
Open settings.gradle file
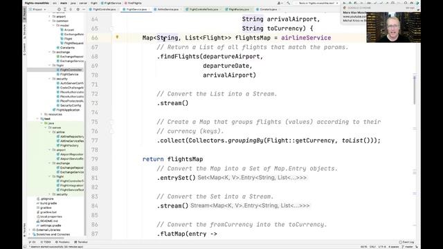pyautogui.click(x=49, y=225)
